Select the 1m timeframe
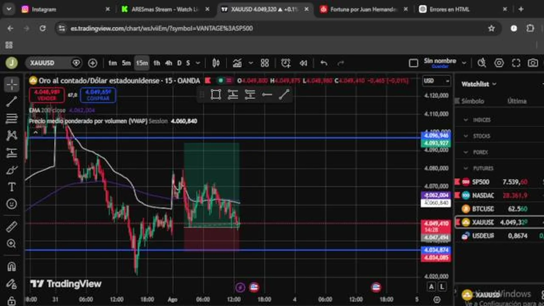Viewport: 544px width, 306px height. click(x=112, y=63)
